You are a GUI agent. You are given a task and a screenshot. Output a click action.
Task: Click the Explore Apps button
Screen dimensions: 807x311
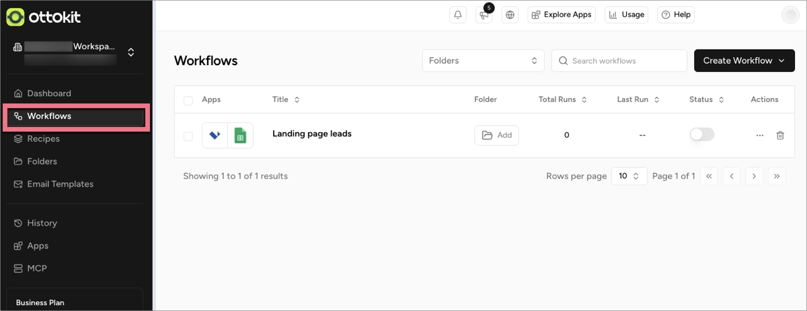click(562, 15)
